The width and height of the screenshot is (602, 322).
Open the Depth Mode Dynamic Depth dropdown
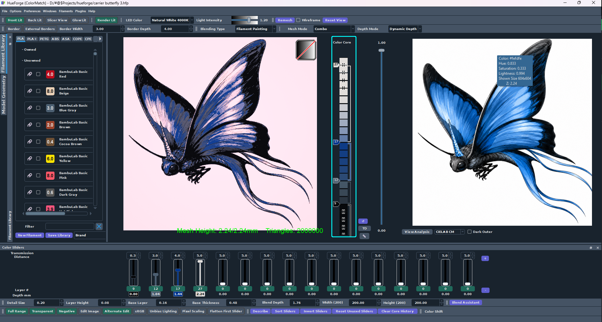pyautogui.click(x=405, y=29)
